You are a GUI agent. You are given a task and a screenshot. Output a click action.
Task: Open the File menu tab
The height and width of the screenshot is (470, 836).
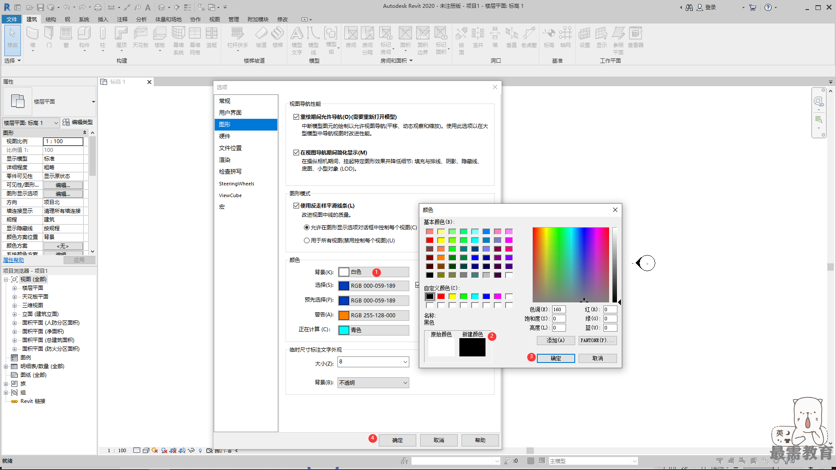[x=12, y=19]
